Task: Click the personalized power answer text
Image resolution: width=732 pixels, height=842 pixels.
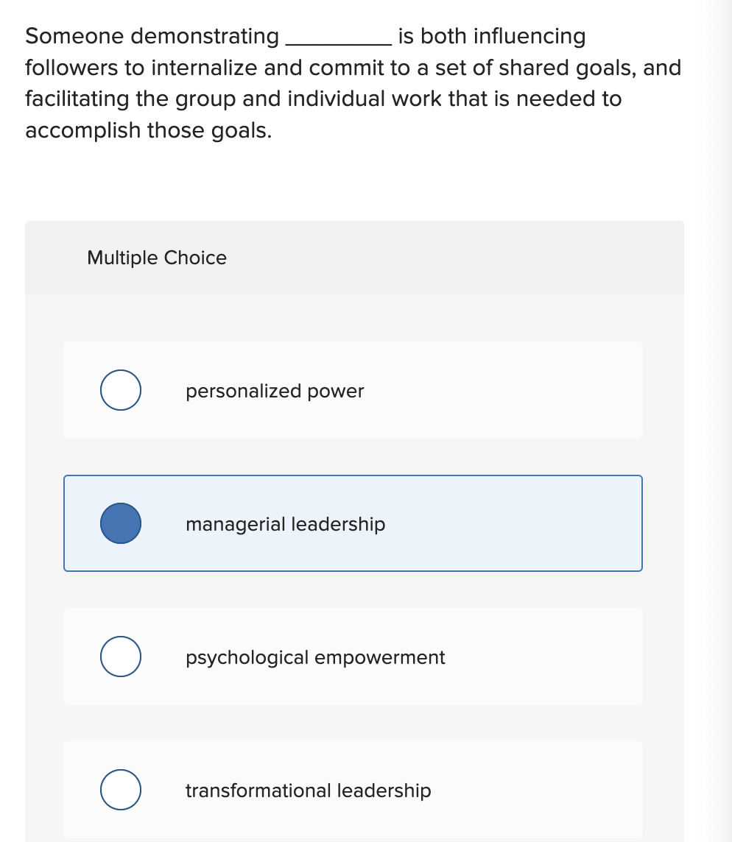Action: 274,391
